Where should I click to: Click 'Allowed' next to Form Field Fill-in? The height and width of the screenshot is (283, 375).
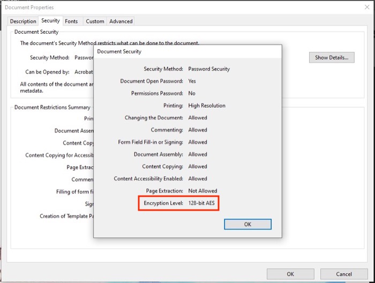198,142
